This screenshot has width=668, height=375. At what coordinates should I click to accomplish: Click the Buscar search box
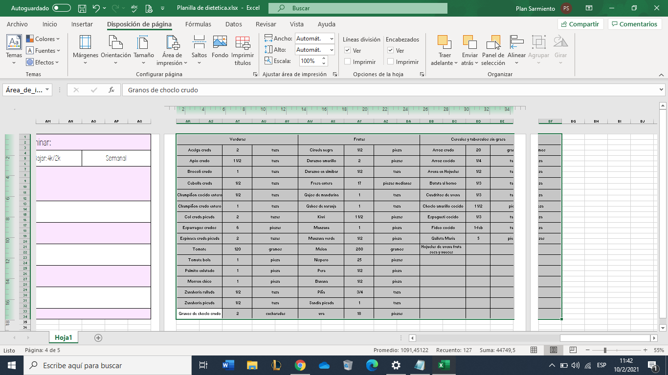tap(358, 8)
